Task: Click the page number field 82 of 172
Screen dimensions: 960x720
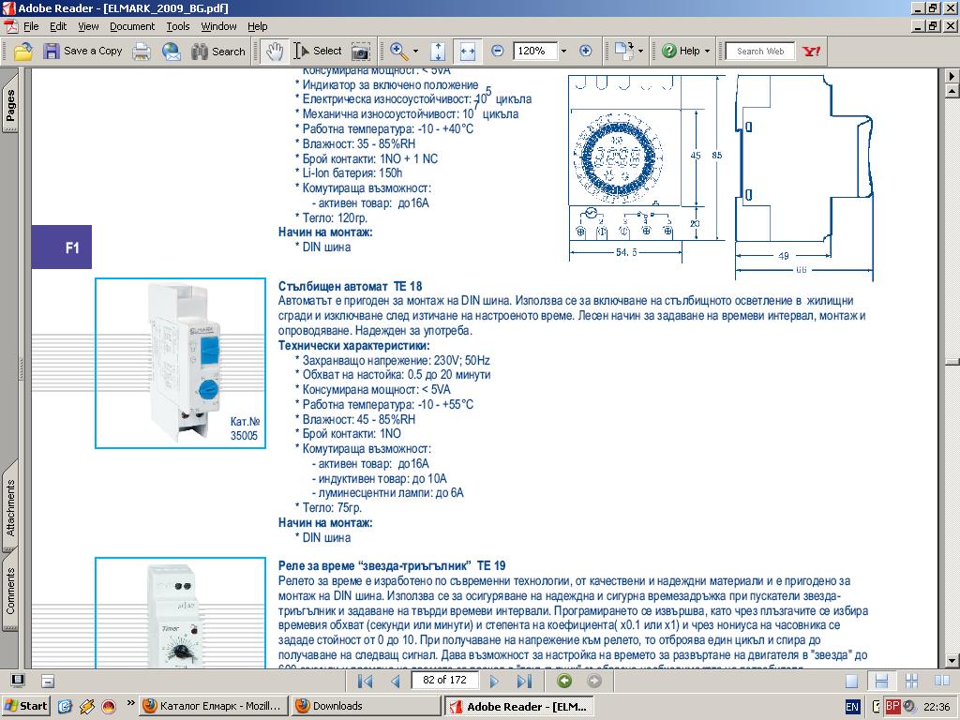Action: tap(444, 681)
